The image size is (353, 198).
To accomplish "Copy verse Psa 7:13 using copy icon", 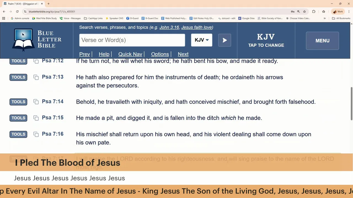I will pos(36,77).
